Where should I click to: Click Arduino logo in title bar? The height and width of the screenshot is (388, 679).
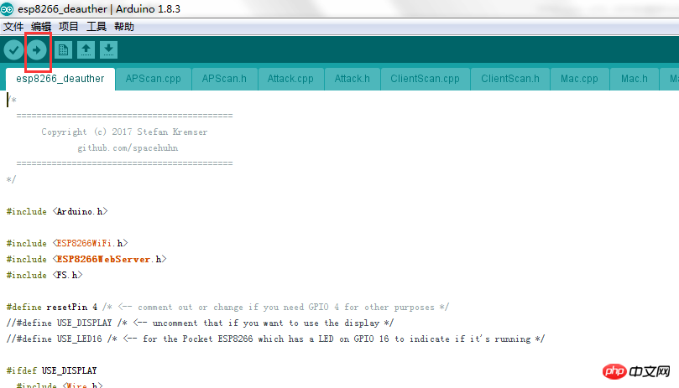tap(7, 8)
